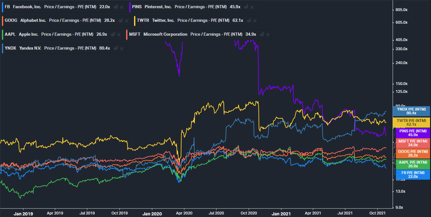Click the blue color bar beside FB

point(3,7)
